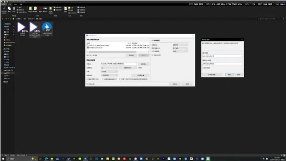Viewport: 286px width, 161px height.
Task: Click the Paste icon in Explorer ribbon
Action: point(14,10)
